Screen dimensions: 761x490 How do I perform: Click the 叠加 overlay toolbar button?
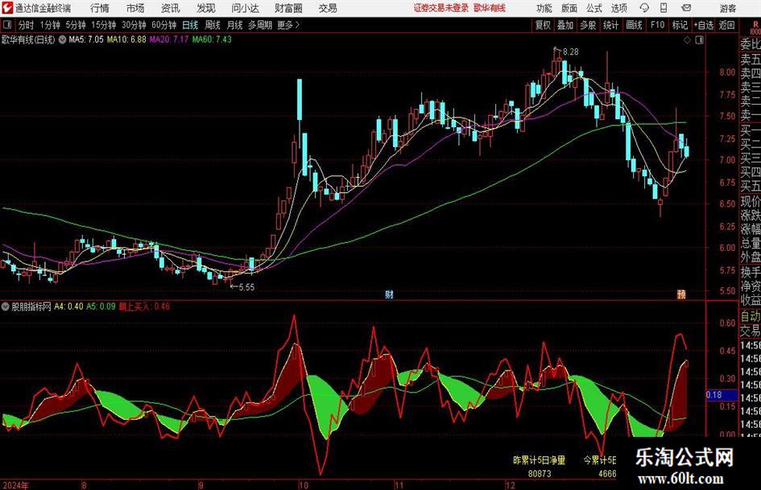pyautogui.click(x=565, y=25)
